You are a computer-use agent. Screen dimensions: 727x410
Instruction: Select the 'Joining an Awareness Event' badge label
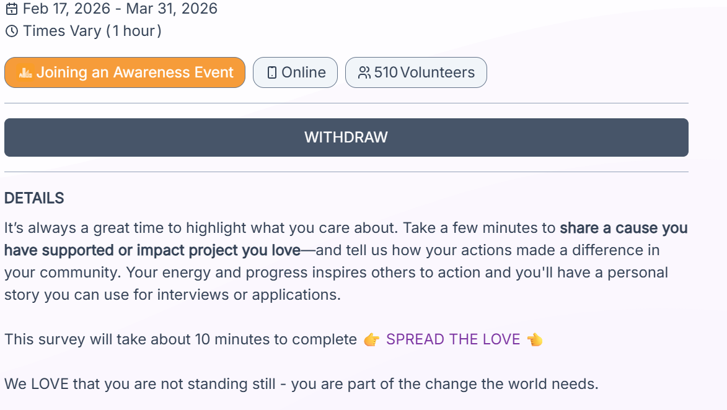[134, 72]
